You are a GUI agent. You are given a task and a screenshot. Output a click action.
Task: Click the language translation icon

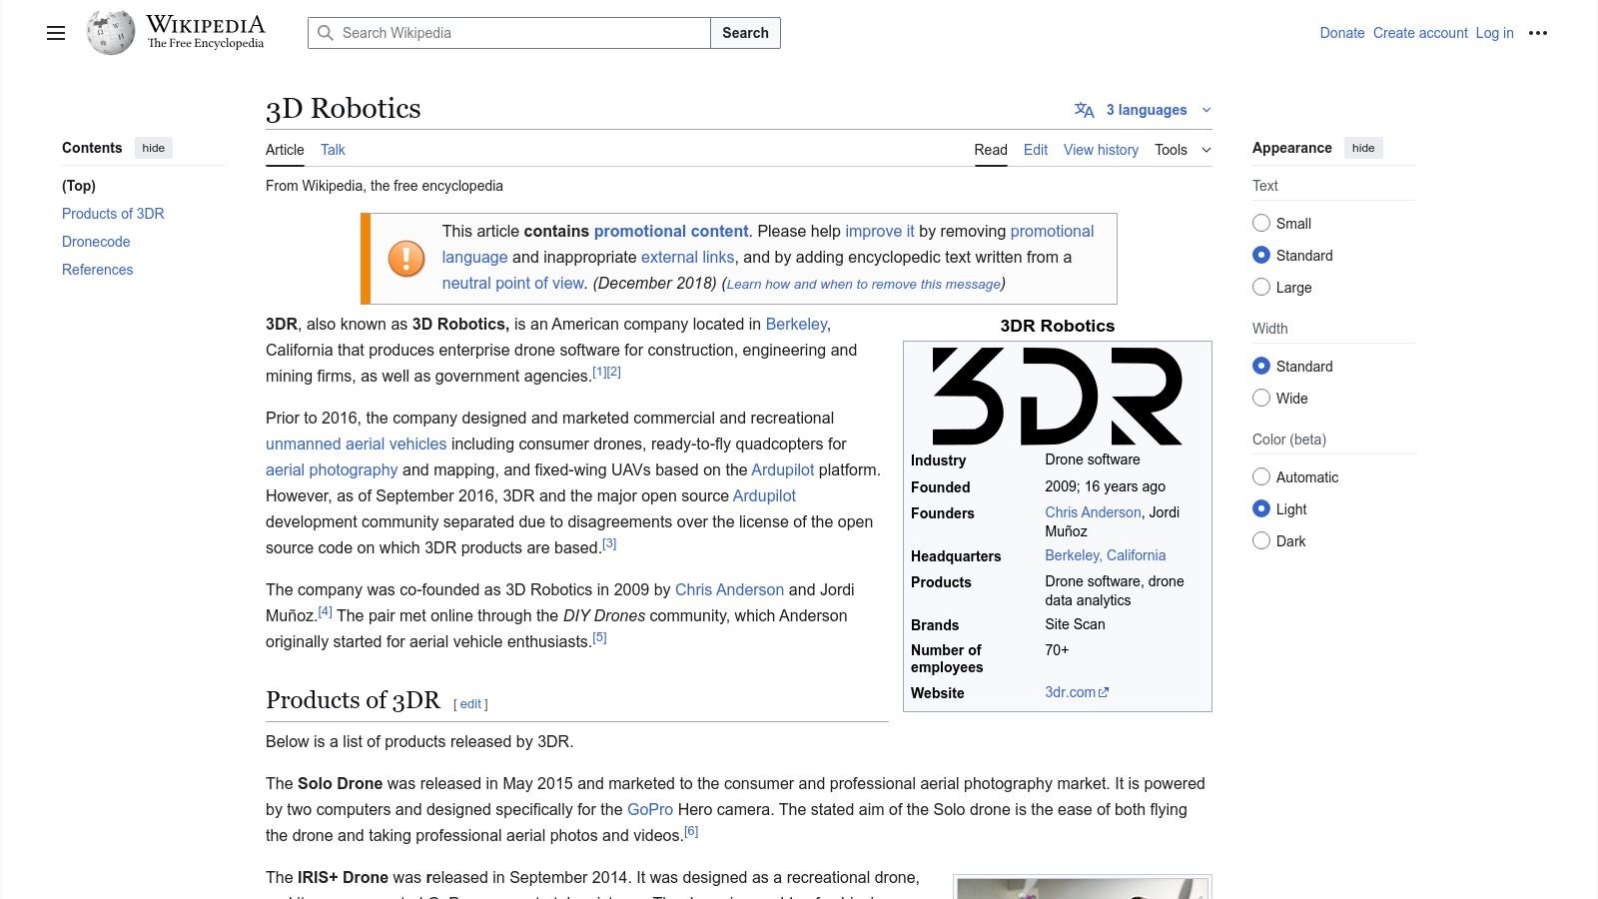click(1085, 110)
